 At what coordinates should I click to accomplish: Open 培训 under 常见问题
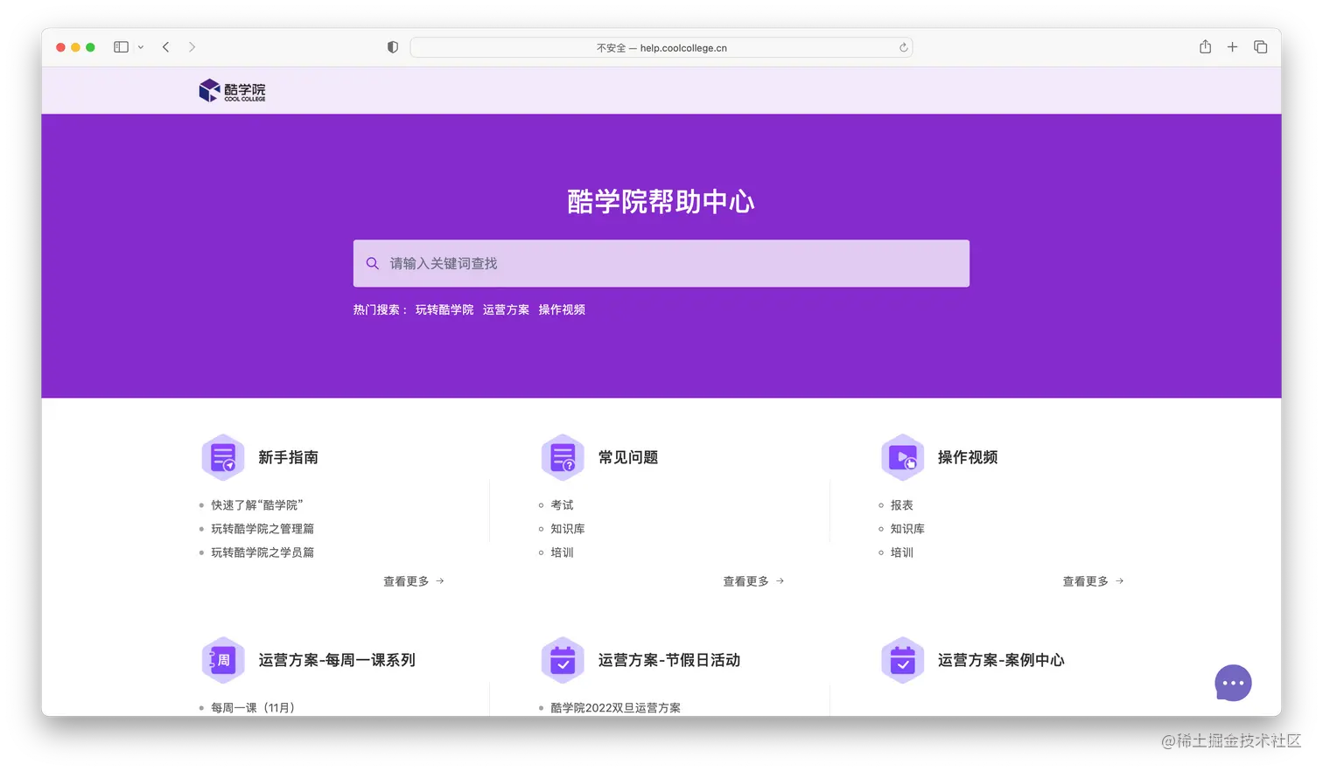pos(562,552)
